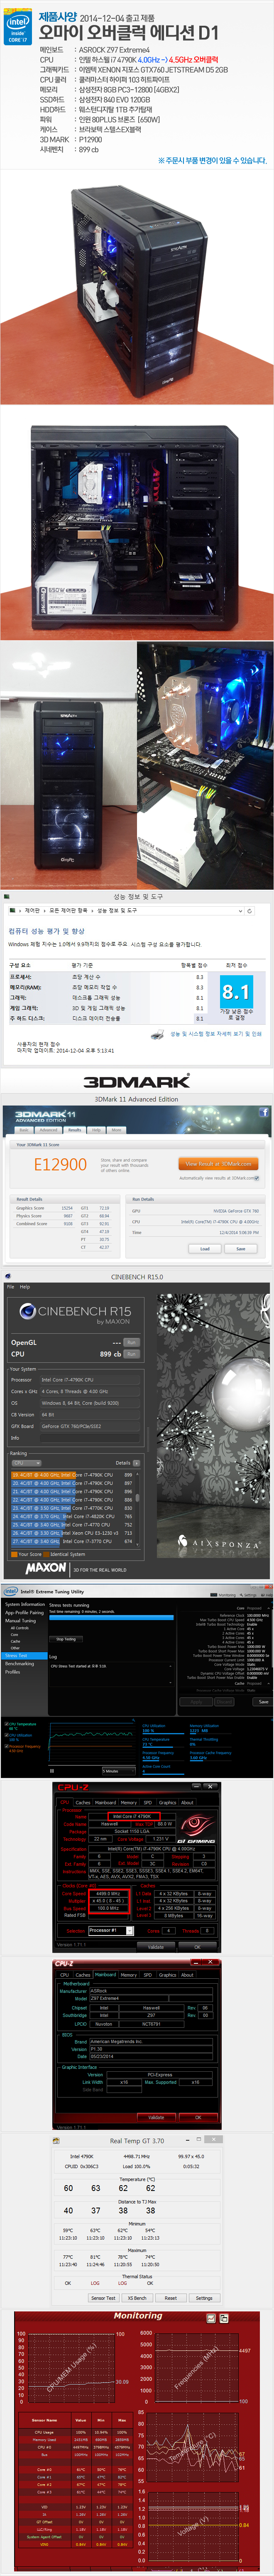Click the Stop Testing button in XTU
Screen dimensions: 274x2576
tap(66, 1639)
